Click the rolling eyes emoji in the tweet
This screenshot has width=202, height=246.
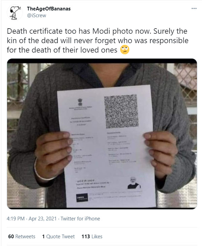pyautogui.click(x=125, y=50)
